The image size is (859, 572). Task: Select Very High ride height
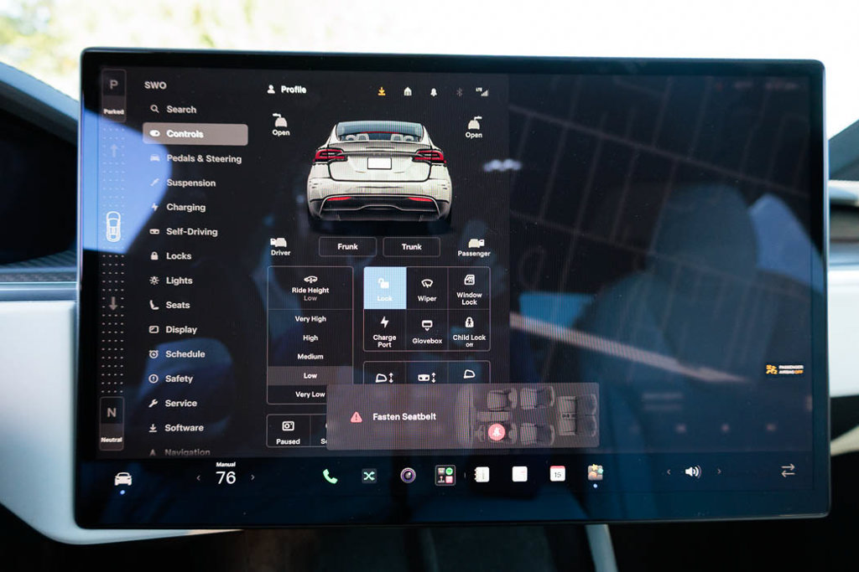pyautogui.click(x=310, y=319)
